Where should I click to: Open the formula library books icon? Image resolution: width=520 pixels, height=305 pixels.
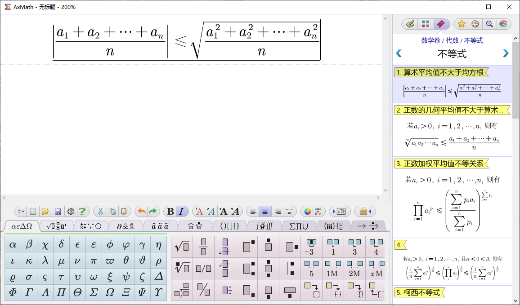pyautogui.click(x=504, y=24)
